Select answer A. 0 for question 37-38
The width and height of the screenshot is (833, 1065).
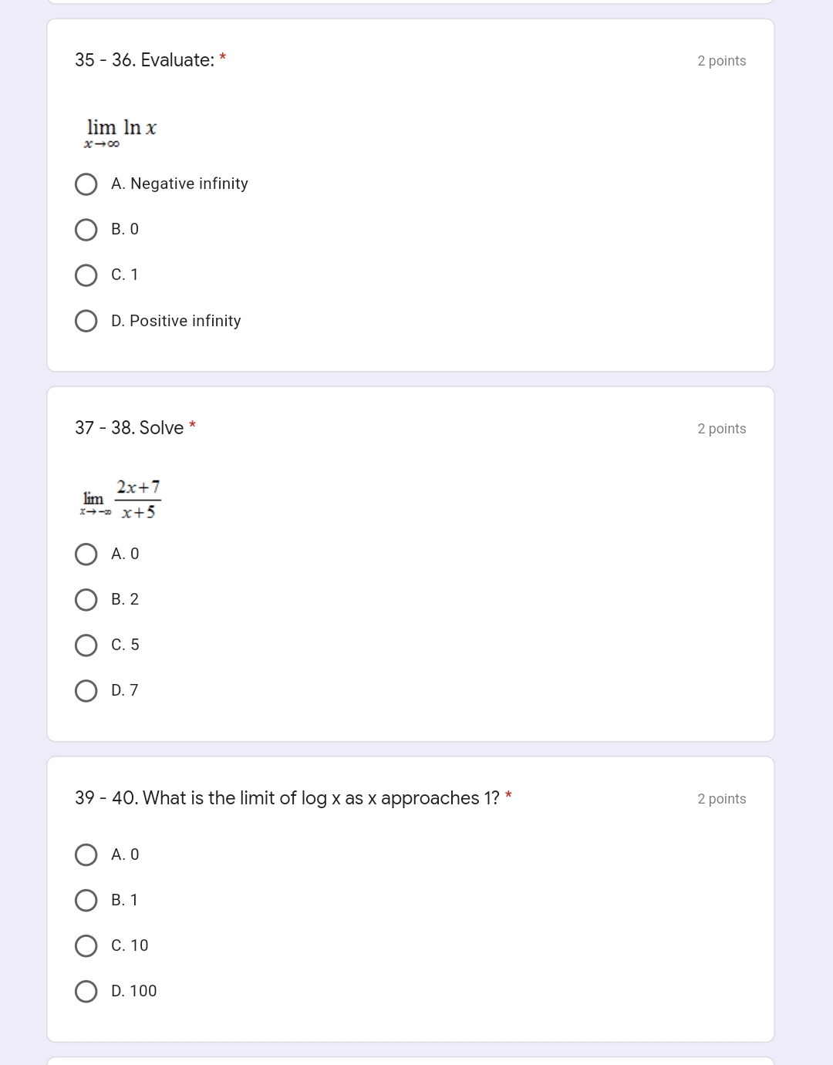point(86,554)
